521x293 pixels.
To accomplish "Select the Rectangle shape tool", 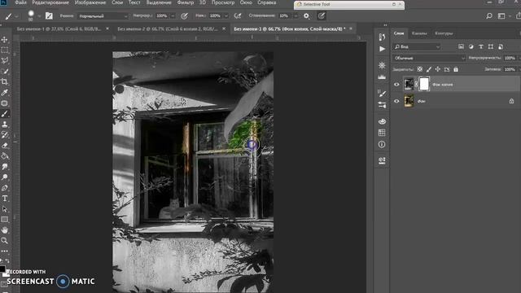I will pos(5,220).
